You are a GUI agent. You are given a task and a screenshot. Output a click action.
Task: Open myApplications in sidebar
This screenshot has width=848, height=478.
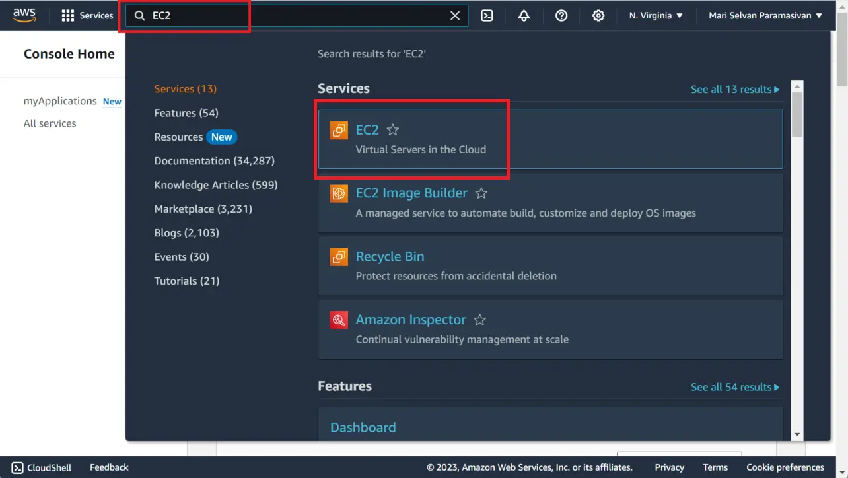(x=60, y=101)
